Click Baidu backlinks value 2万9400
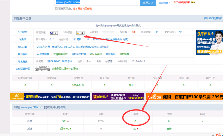 (64, 129)
